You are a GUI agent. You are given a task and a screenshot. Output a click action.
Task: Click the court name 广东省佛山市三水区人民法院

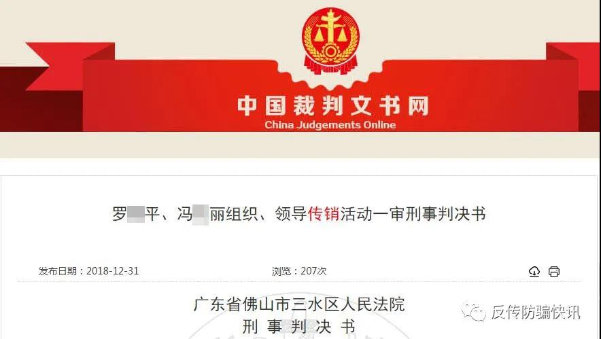[299, 304]
